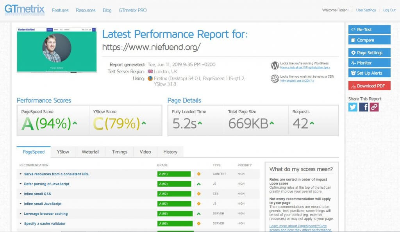Click orange diamond beside Inline small JavaScript
The image size is (400, 232).
(x=199, y=204)
